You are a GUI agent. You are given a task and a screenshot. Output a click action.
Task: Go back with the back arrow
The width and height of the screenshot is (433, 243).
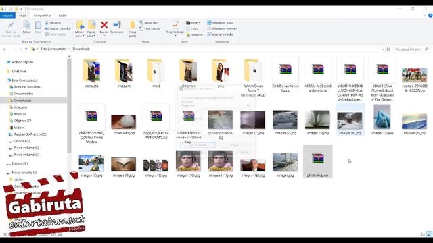[x=5, y=49]
